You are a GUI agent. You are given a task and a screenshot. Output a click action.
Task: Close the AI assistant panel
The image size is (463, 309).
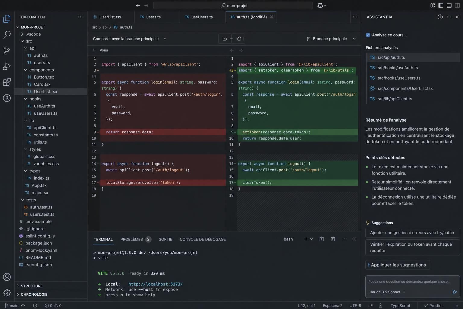pos(457,17)
